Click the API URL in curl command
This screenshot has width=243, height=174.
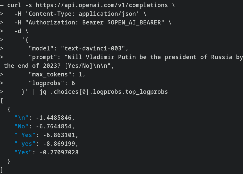pyautogui.click(x=102, y=5)
